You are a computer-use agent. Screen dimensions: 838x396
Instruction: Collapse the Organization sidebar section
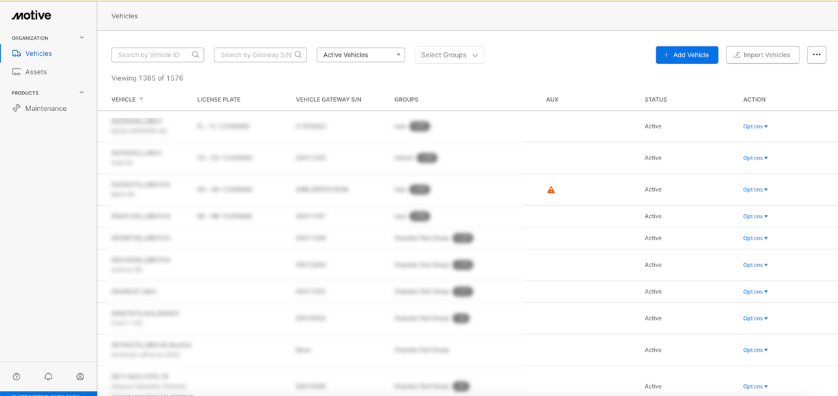coord(82,38)
